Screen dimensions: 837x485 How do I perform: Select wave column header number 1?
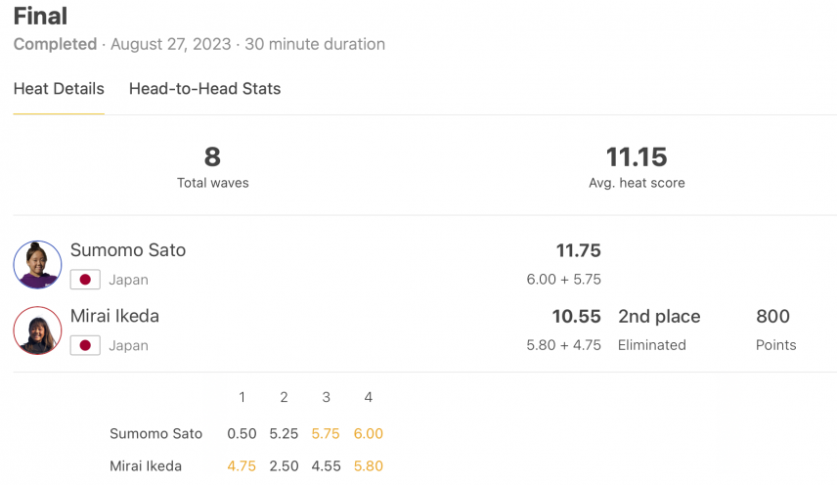click(x=242, y=397)
